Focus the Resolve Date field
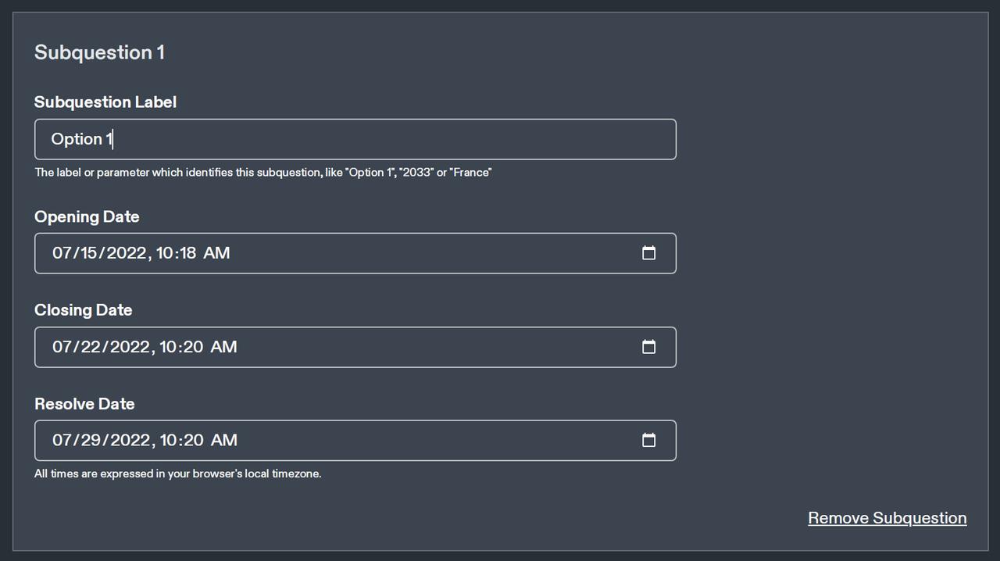The height and width of the screenshot is (561, 1000). click(x=355, y=441)
